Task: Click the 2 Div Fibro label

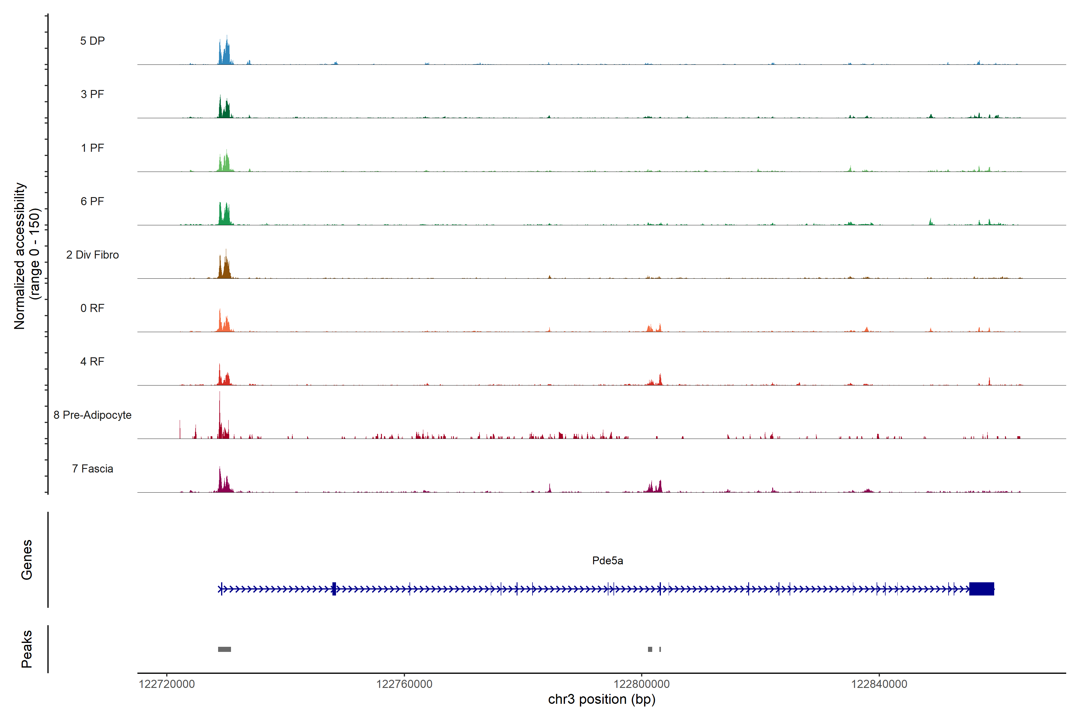Action: (x=92, y=255)
